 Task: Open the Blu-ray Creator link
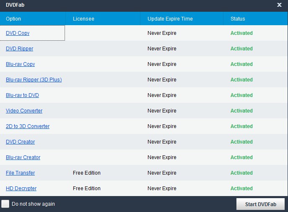[x=23, y=157]
